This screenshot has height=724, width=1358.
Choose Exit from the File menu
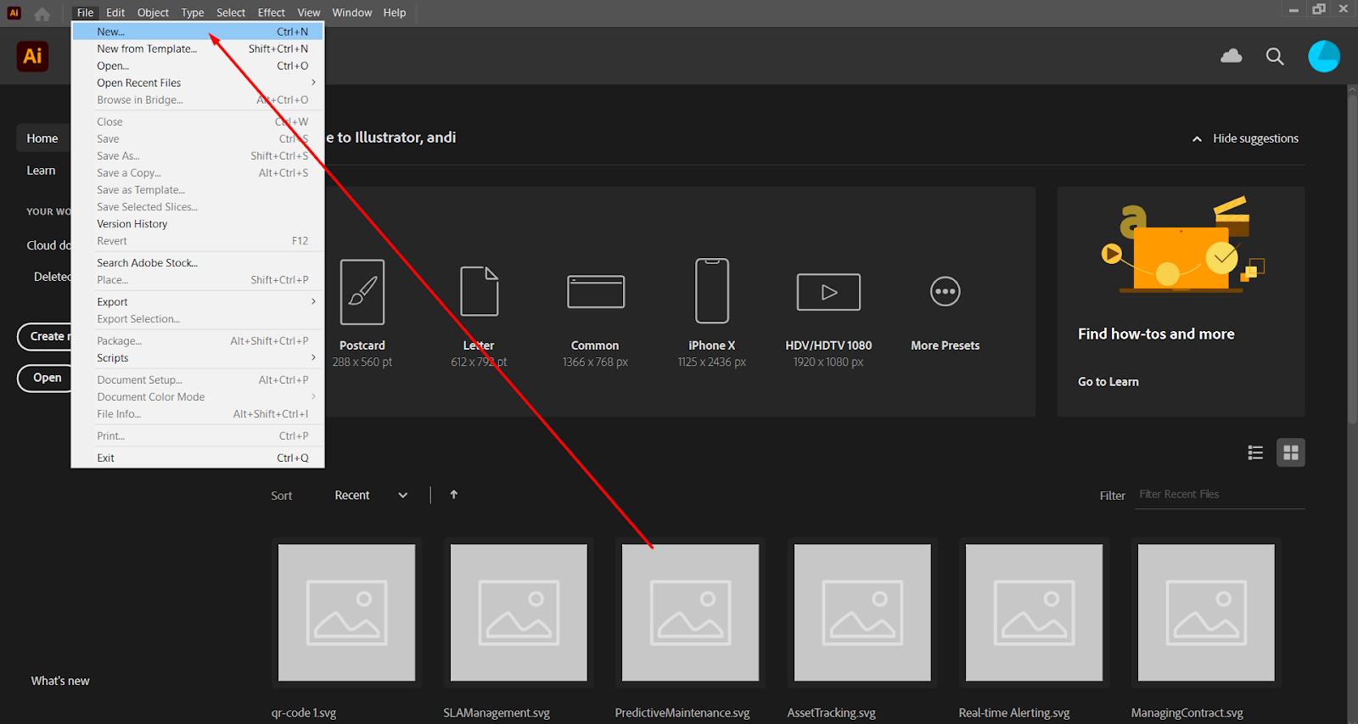198,457
